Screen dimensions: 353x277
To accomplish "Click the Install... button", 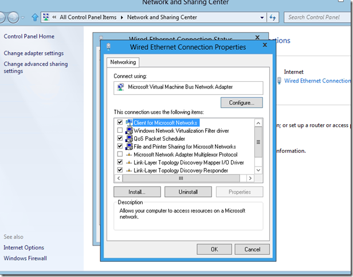I will click(137, 192).
